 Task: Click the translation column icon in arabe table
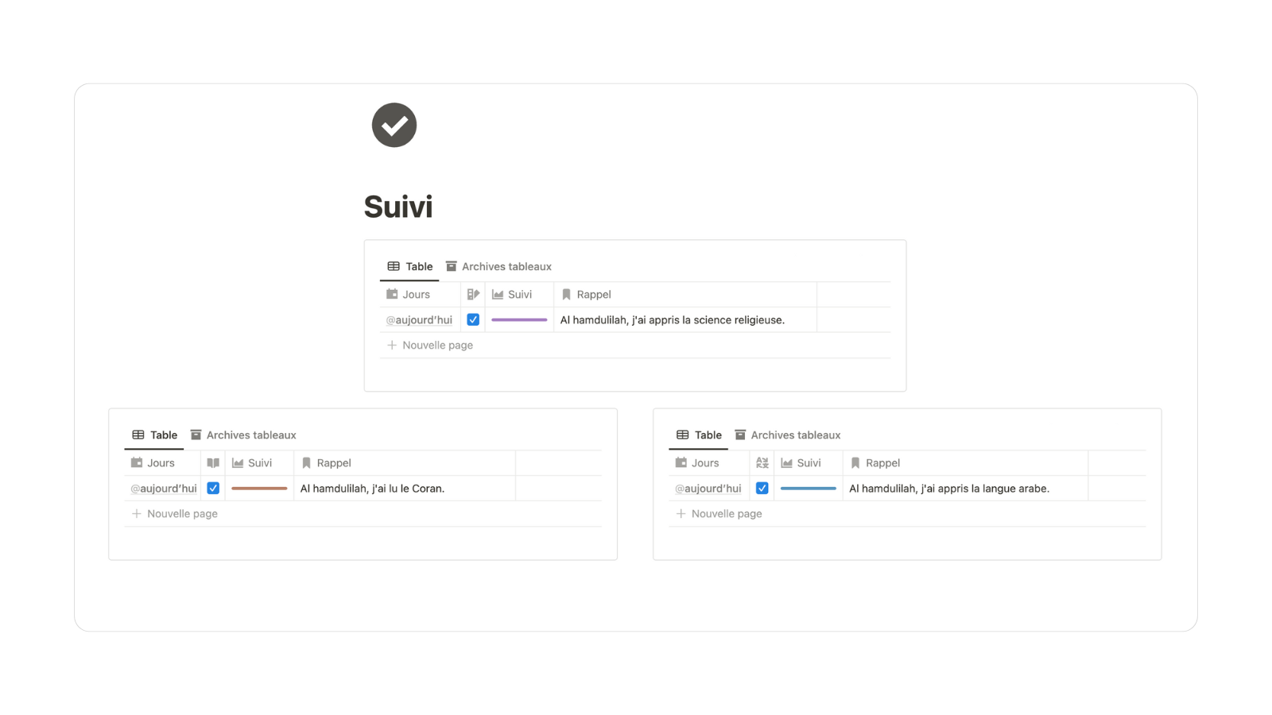pyautogui.click(x=762, y=462)
